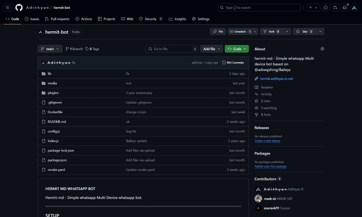Open the hamburger navigation menu
This screenshot has height=217, width=362.
click(x=7, y=8)
